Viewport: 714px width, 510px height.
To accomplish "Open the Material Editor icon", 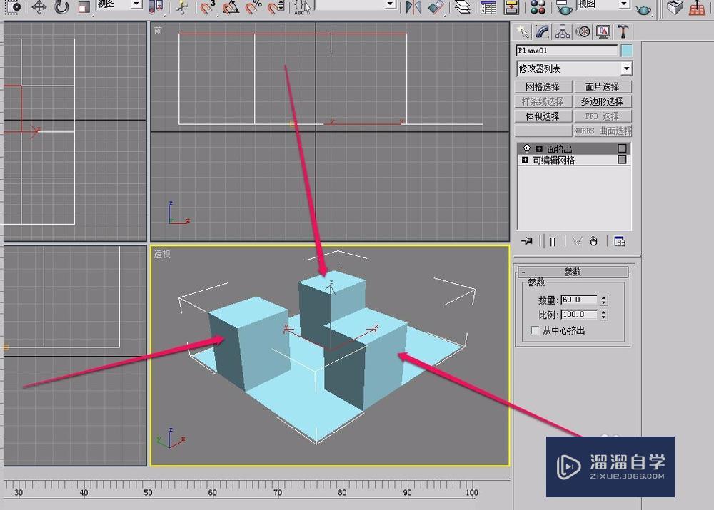I will click(x=538, y=7).
